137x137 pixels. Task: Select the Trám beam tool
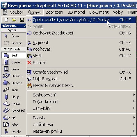[14, 90]
